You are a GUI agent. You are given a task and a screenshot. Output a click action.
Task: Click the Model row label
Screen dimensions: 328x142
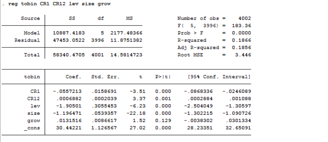tap(32, 33)
